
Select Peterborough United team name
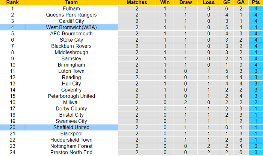(x=71, y=96)
